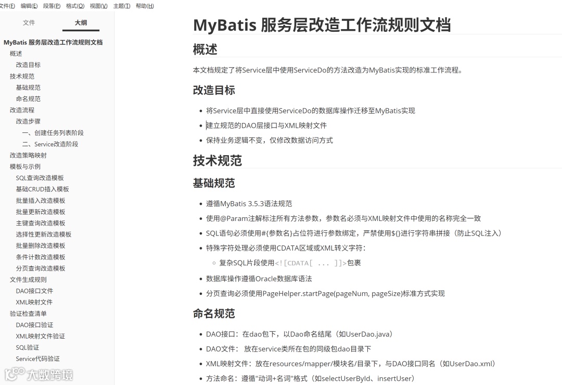Jump to outline title MyBatis 服务层改造工作流规则文档
This screenshot has width=562, height=385.
[x=53, y=42]
